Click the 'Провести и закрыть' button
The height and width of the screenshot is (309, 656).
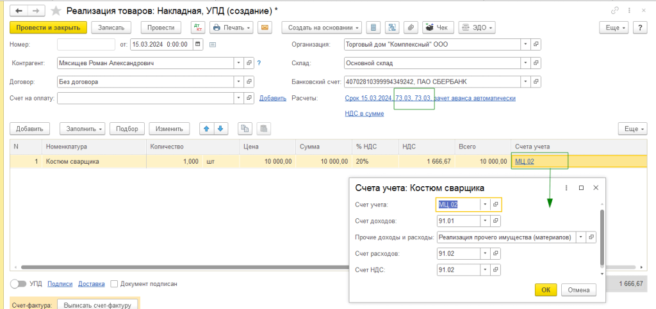tap(48, 28)
